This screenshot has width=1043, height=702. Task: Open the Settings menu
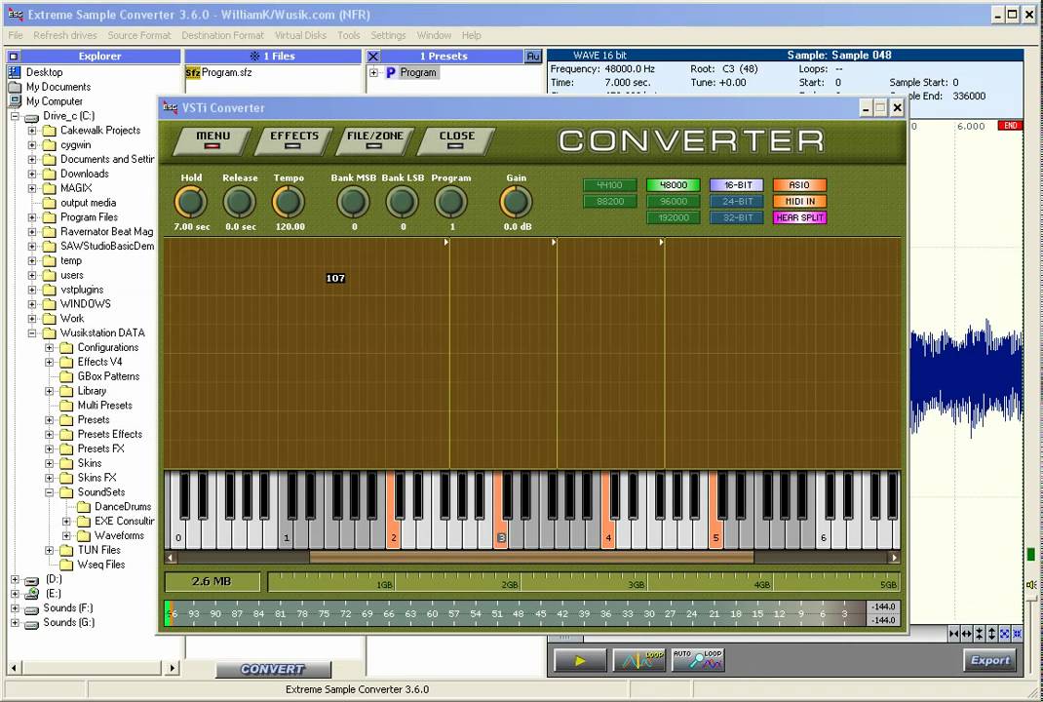point(389,35)
